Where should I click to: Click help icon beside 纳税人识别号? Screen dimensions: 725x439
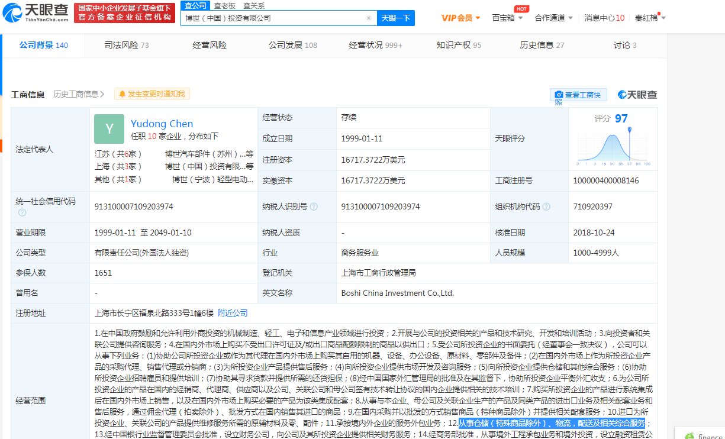[x=314, y=206]
